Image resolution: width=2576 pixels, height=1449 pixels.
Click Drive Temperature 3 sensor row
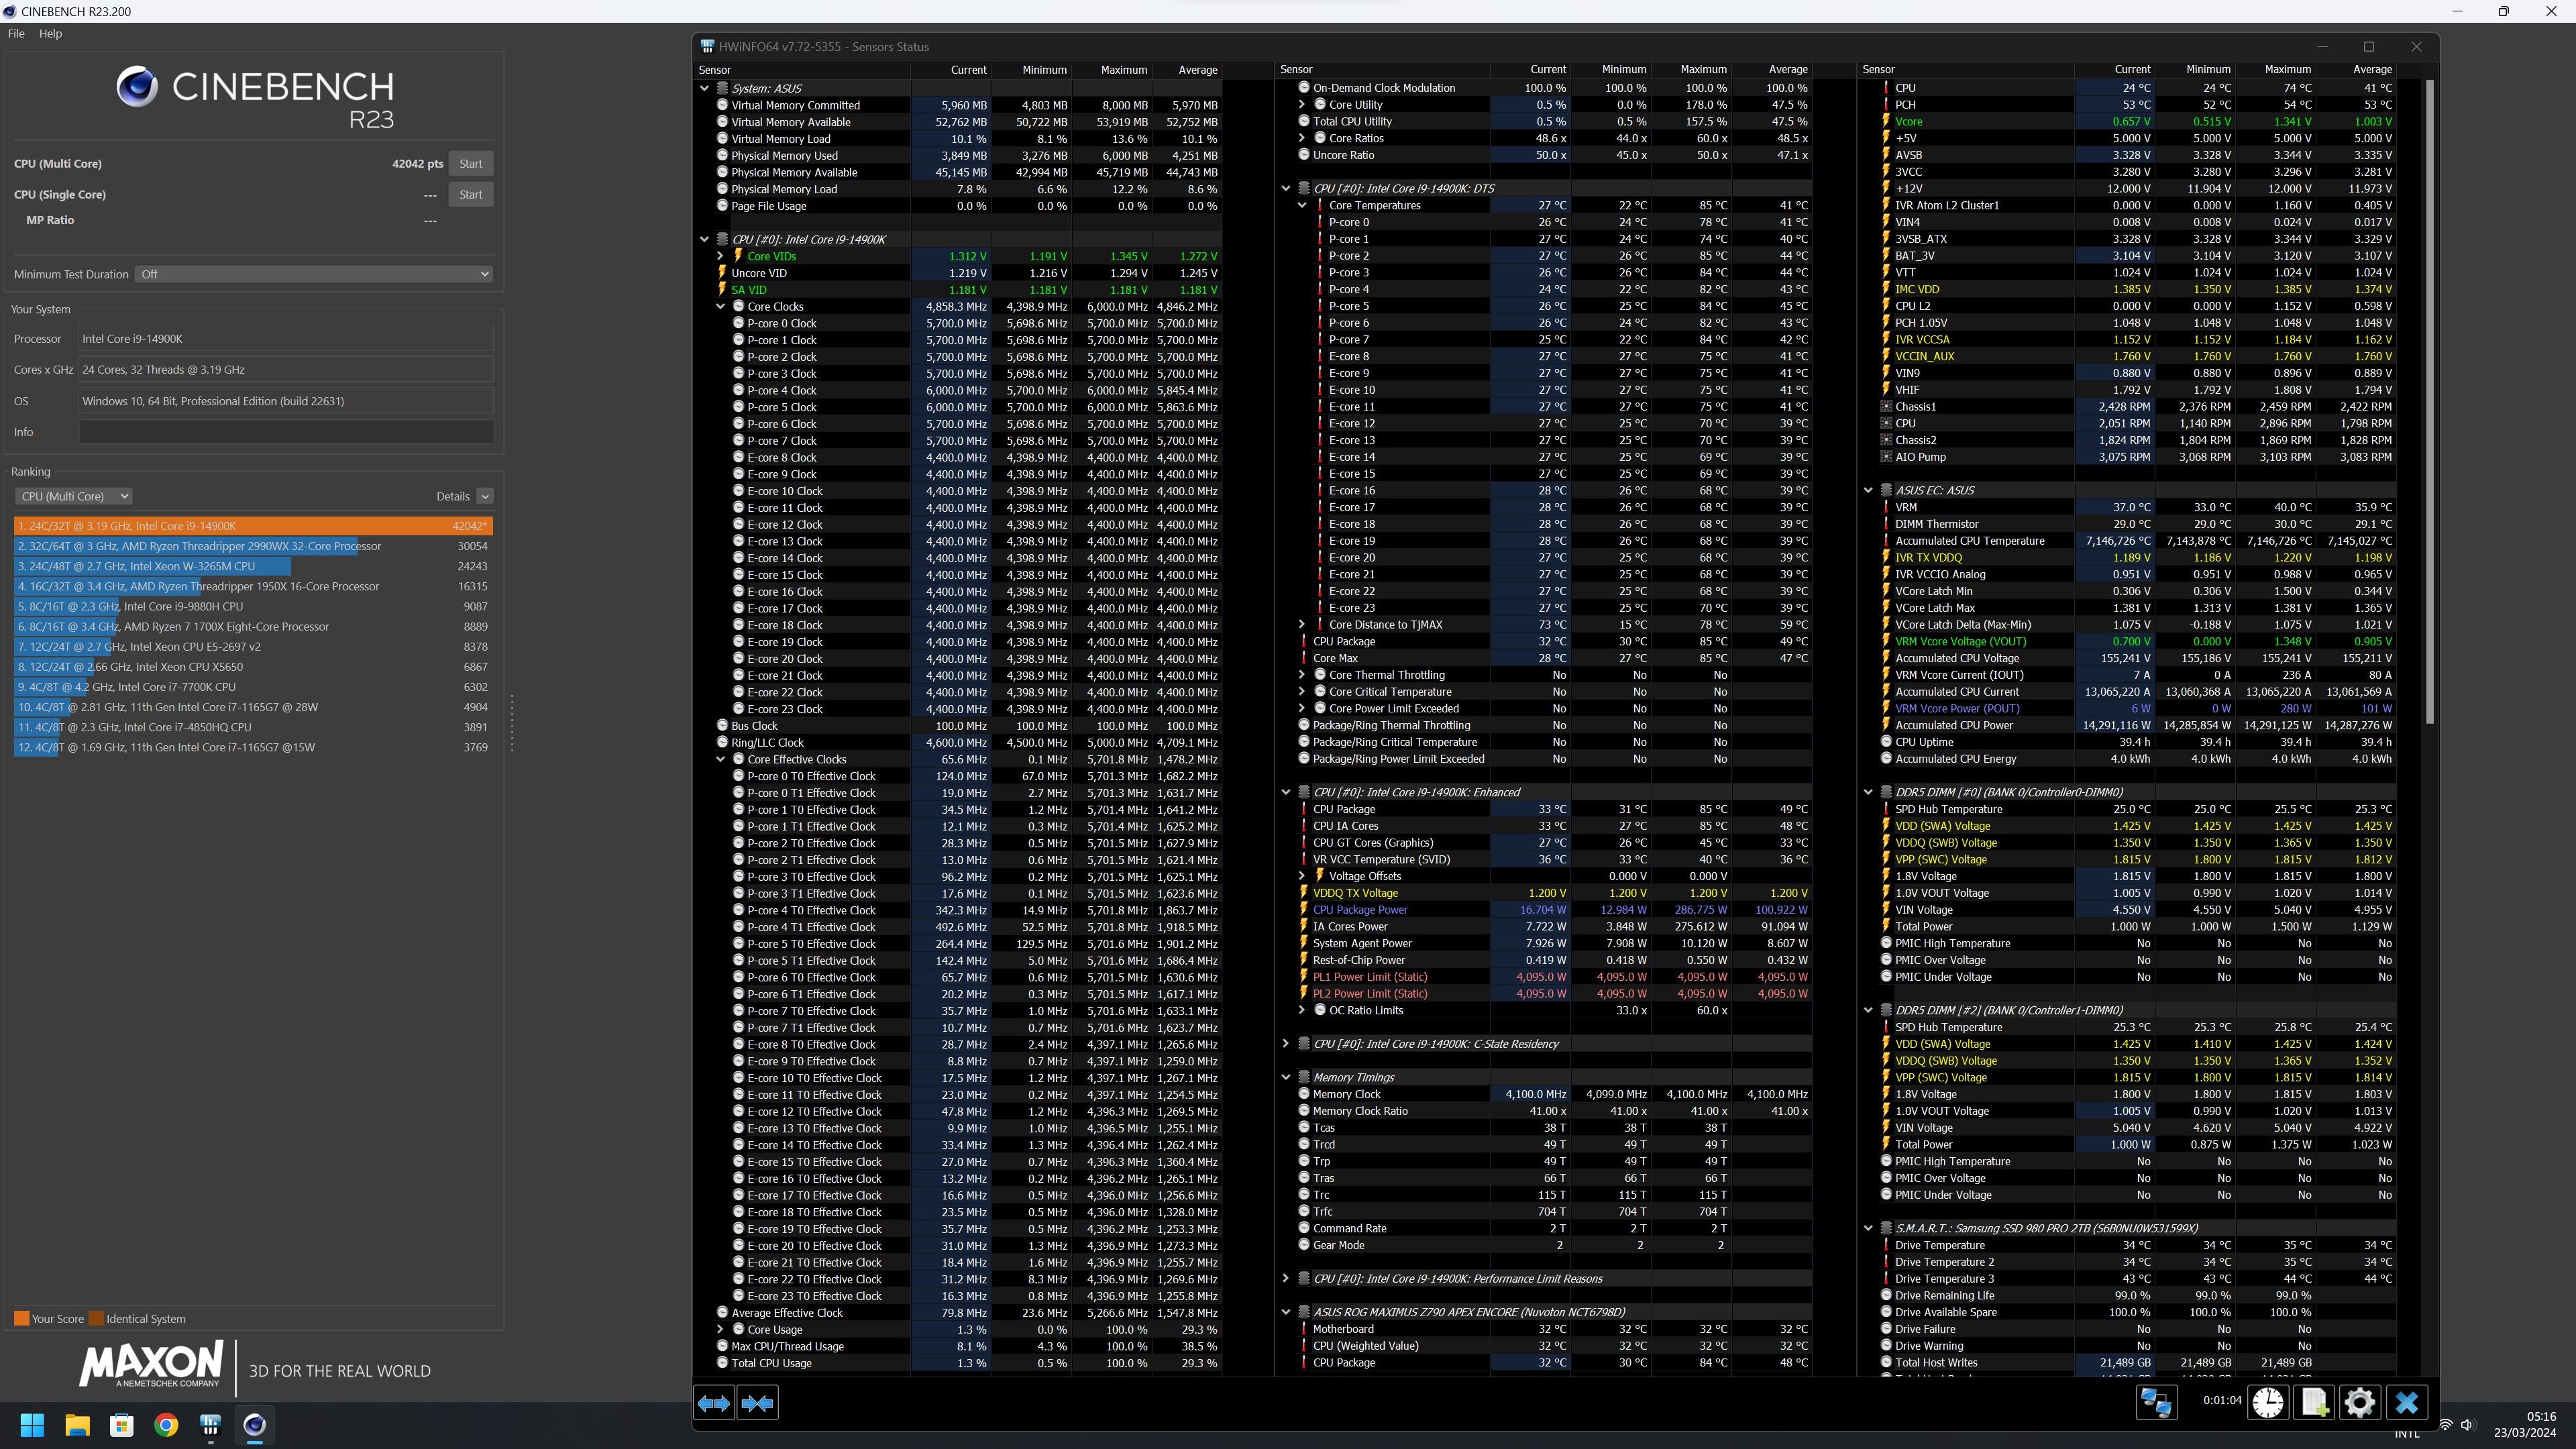coord(2138,1279)
